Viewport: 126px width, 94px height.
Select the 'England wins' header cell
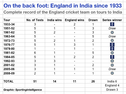(x=74, y=20)
